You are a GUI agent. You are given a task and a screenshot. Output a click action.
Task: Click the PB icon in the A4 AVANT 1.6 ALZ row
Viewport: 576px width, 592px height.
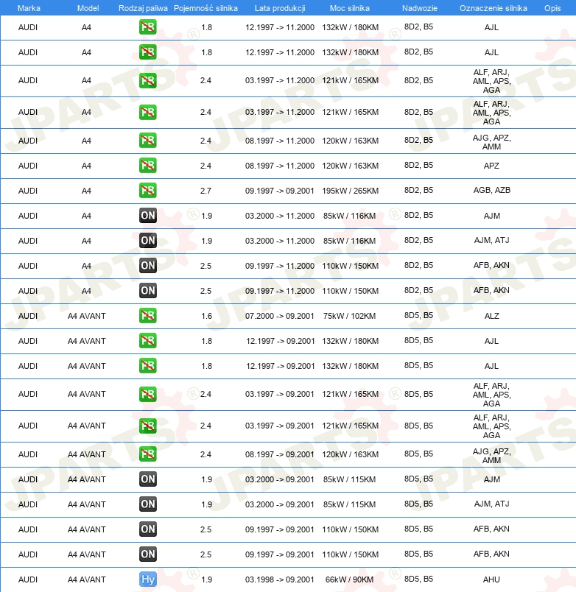click(x=148, y=316)
